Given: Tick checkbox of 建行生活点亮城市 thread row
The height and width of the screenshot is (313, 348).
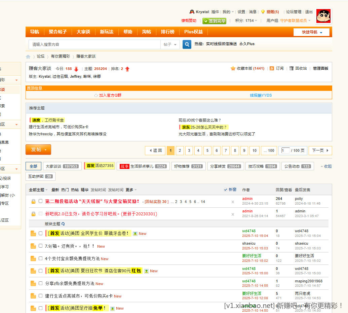Looking at the screenshot, I should [40, 296].
